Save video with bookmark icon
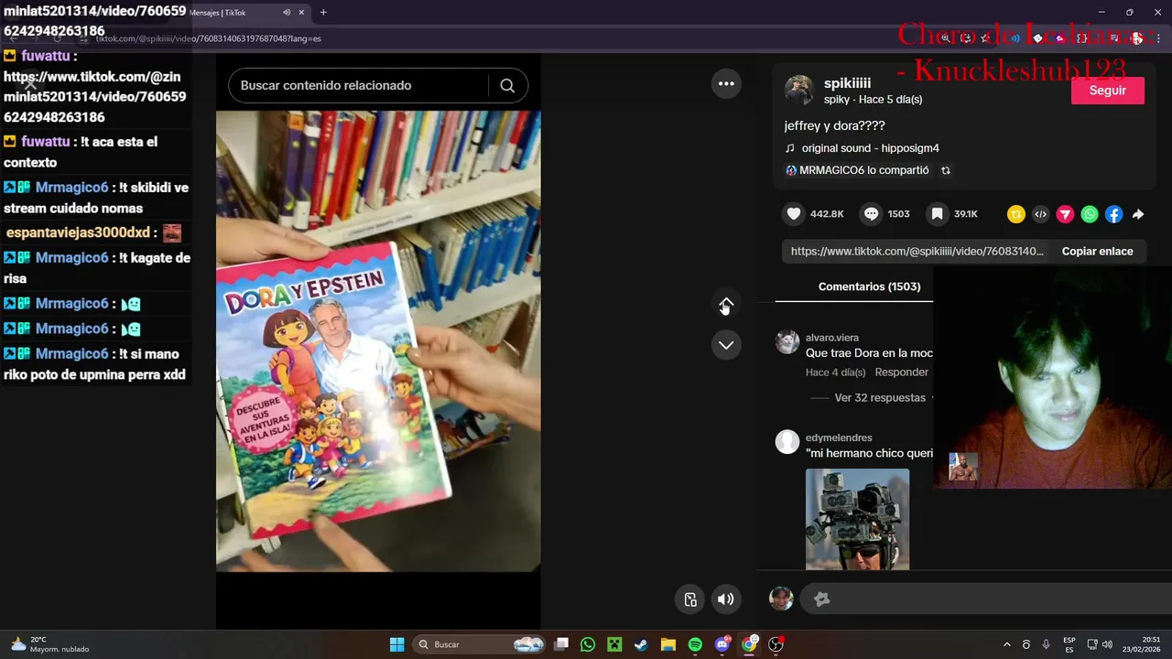The width and height of the screenshot is (1172, 659). [938, 213]
